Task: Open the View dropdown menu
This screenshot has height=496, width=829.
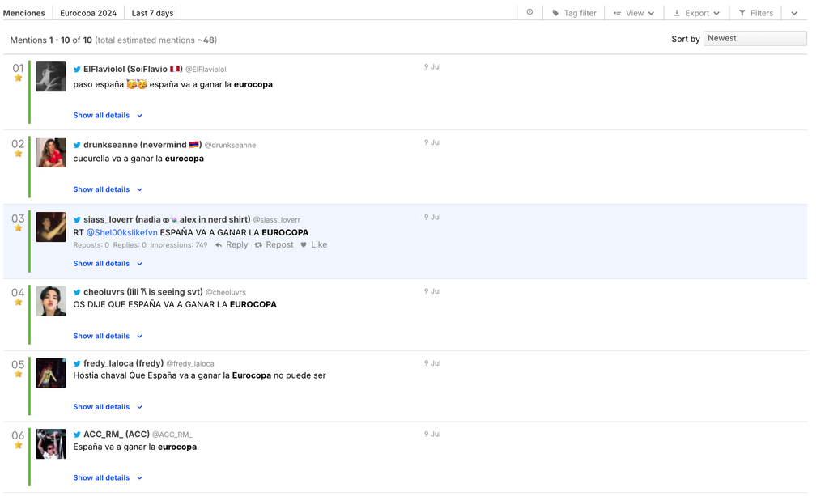Action: [x=634, y=13]
